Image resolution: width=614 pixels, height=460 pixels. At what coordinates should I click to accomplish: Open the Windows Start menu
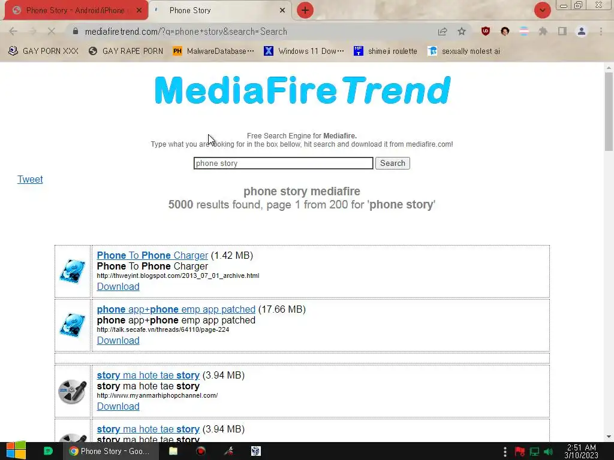pos(16,451)
